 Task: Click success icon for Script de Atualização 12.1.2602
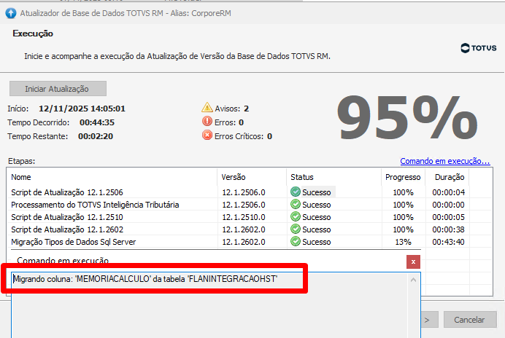point(296,229)
